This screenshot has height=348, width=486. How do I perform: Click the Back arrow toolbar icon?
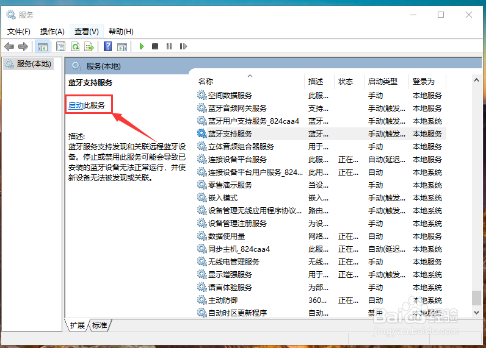coord(9,47)
